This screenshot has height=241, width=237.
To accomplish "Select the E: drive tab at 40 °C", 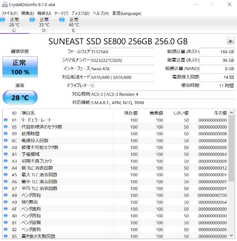I will [x=74, y=25].
